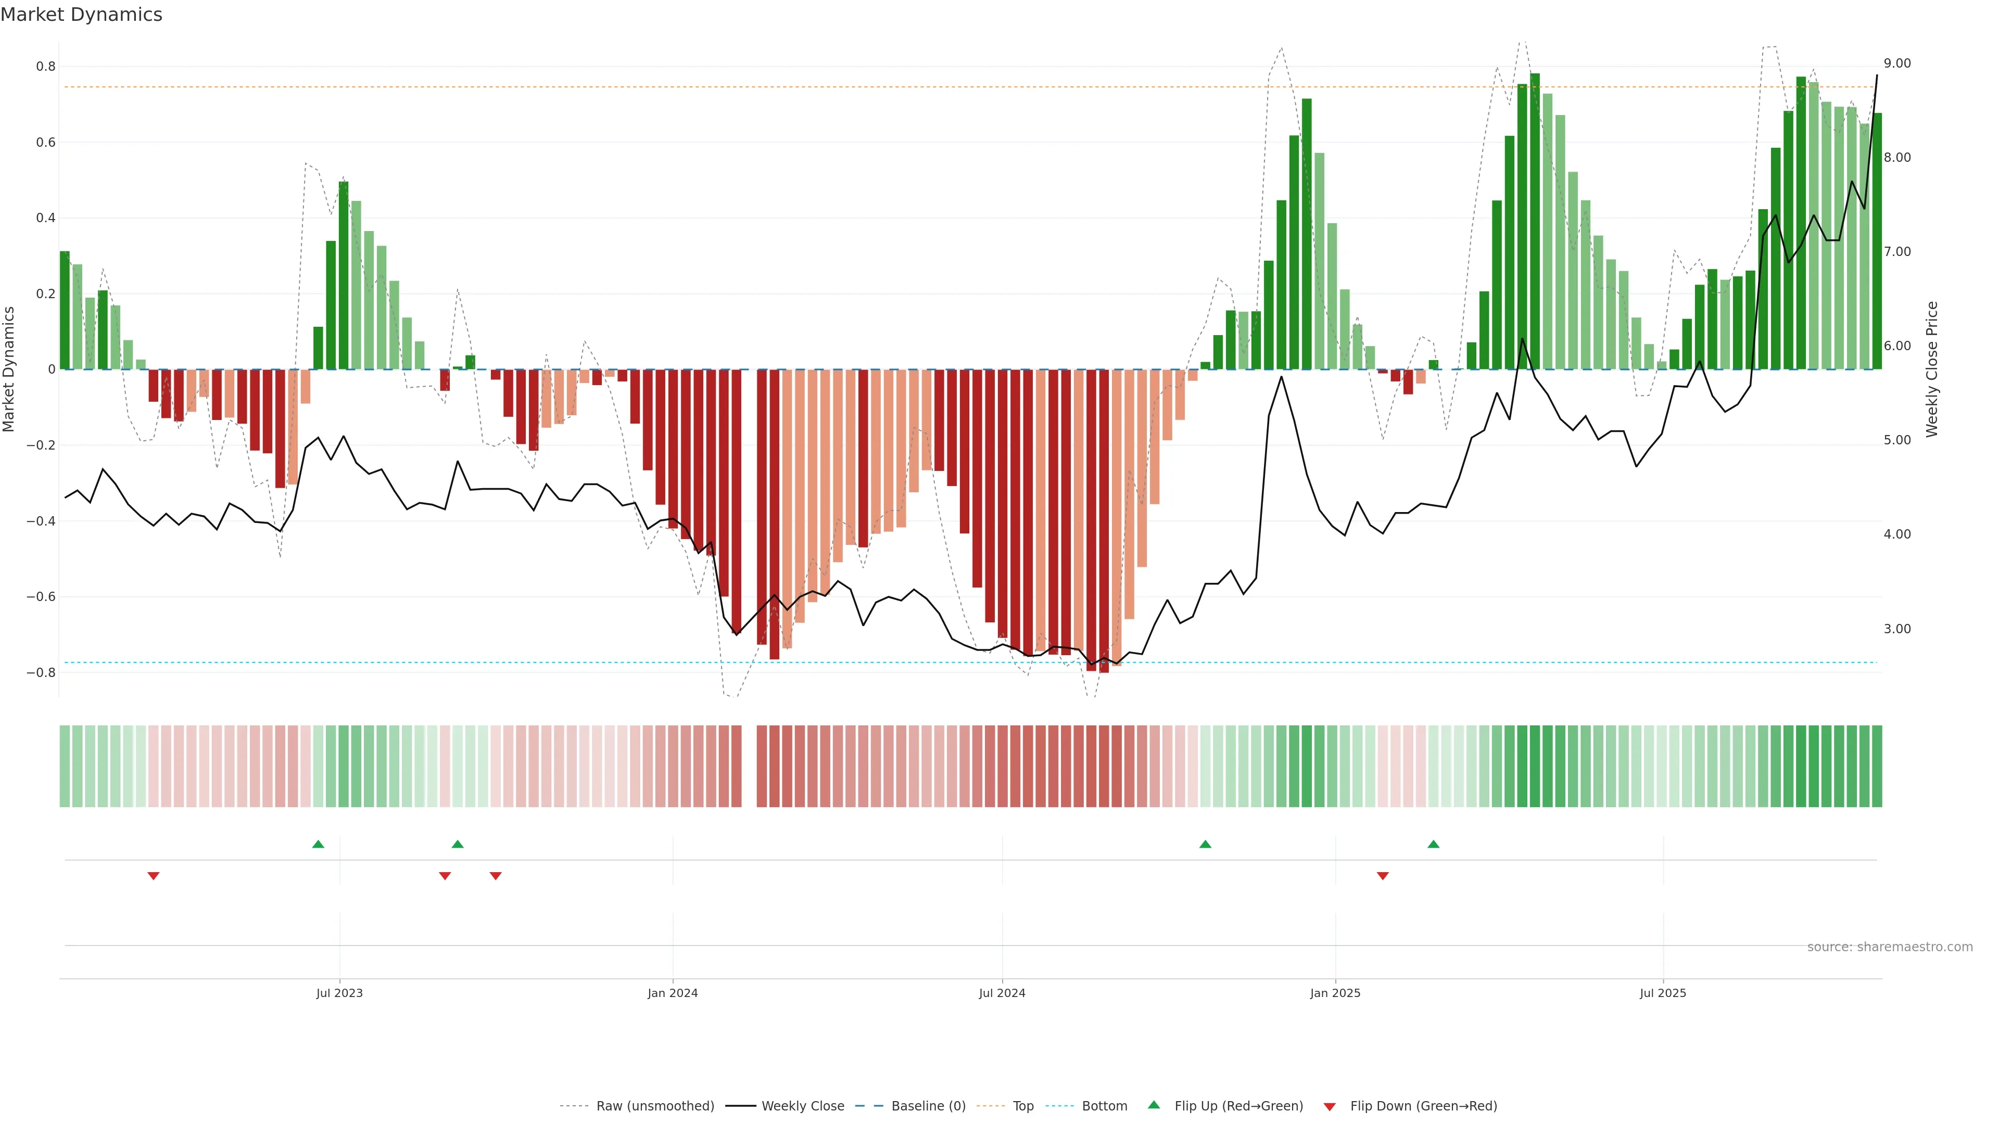Click the Flip Down red triangle legend icon
The width and height of the screenshot is (1999, 1124).
click(1330, 1106)
